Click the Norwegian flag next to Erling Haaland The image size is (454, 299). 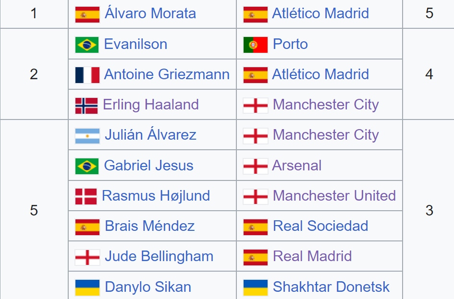(x=86, y=105)
